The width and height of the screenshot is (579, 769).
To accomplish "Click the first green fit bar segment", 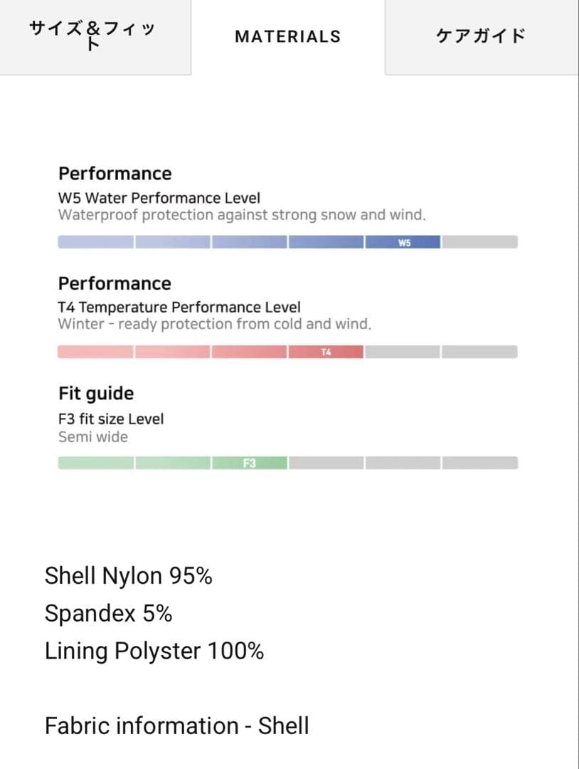I will click(95, 463).
